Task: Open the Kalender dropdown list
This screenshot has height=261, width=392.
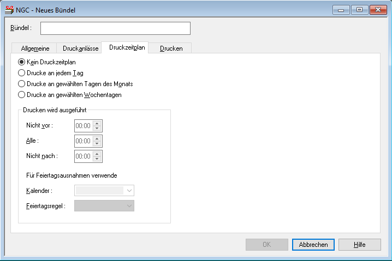Action: tap(129, 190)
